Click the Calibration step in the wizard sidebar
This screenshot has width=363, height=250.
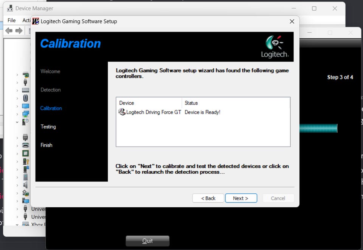[x=51, y=108]
